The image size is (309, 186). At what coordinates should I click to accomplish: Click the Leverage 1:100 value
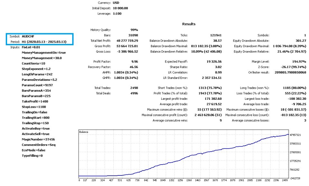click(117, 14)
